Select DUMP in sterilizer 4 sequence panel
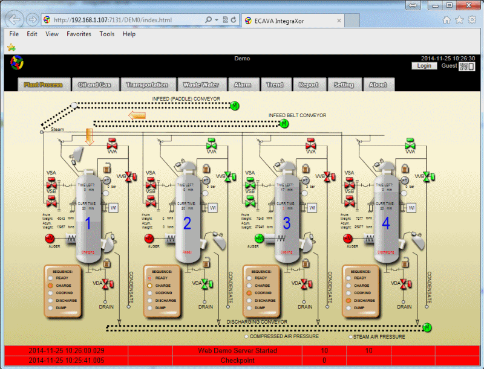The width and height of the screenshot is (484, 369). point(348,307)
